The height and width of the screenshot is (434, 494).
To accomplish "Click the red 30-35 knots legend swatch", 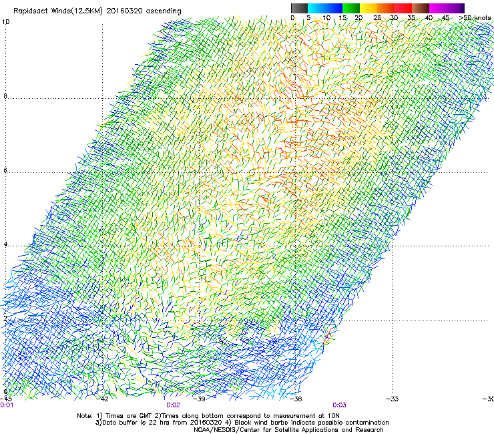I will [403, 8].
